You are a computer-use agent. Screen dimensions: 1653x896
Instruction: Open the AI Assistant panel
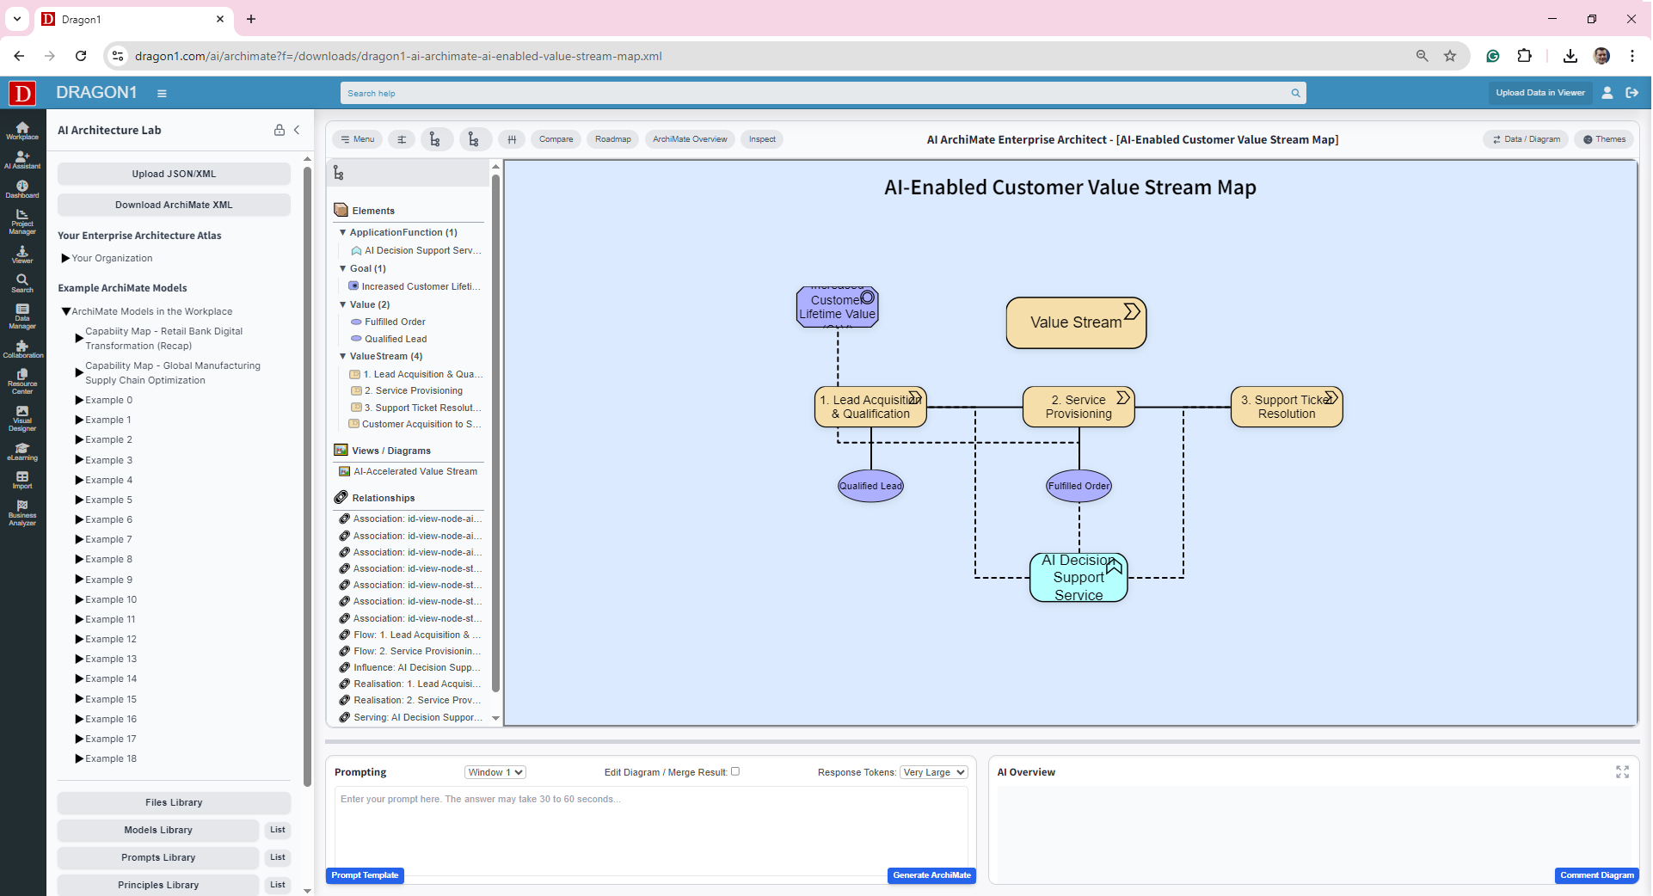click(22, 160)
